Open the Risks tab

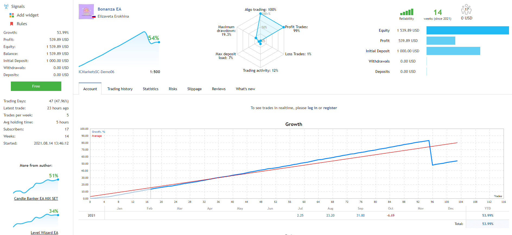click(x=173, y=89)
